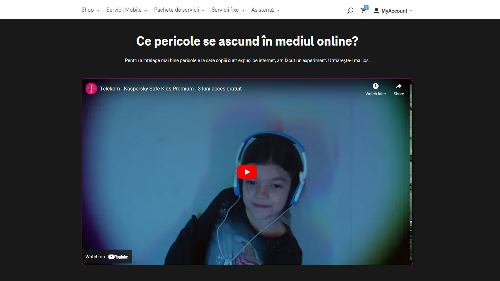Open the search magnifier icon
Image resolution: width=500 pixels, height=281 pixels.
[350, 11]
